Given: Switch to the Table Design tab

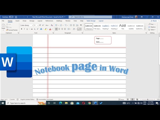Looking at the screenshot, I should (91, 21).
